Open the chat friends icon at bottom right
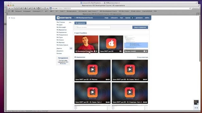Viewport: 202px width, 113px height. click(196, 108)
